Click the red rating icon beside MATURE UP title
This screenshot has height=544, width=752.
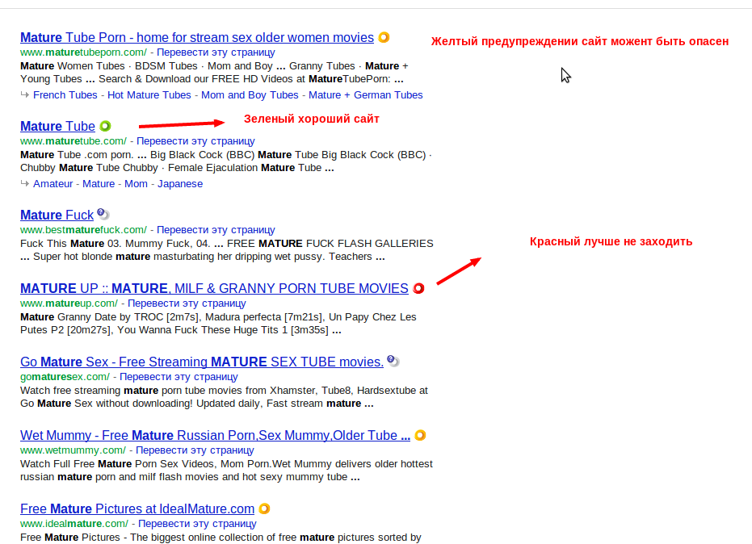click(x=418, y=288)
